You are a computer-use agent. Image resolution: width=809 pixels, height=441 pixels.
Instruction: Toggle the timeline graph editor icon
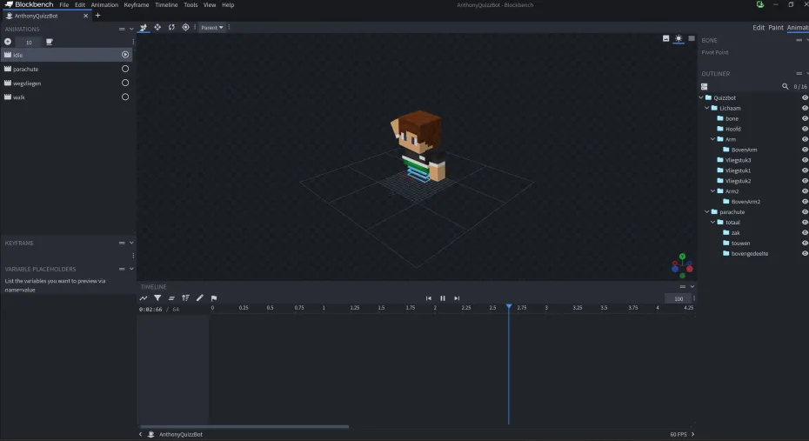click(144, 298)
